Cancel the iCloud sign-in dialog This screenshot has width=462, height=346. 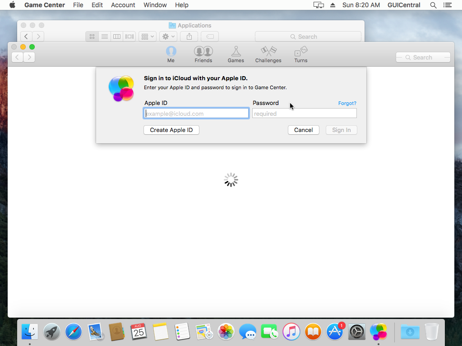pyautogui.click(x=304, y=130)
